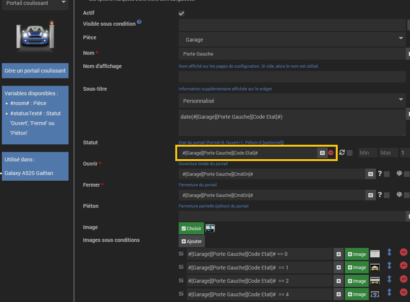410x302 pixels.
Task: Delete the '== 4' image condition
Action: (x=404, y=293)
